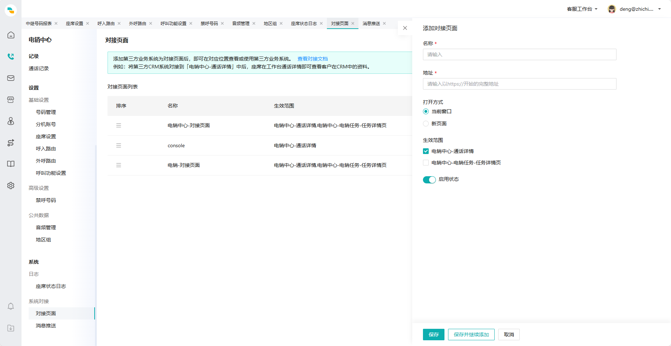This screenshot has width=671, height=346.
Task: Open the 客服工作台 dropdown
Action: pos(582,9)
